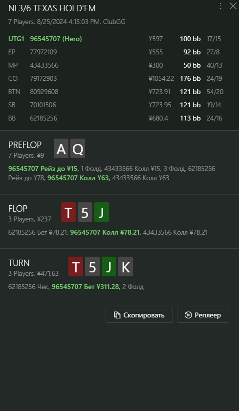This screenshot has width=239, height=411.
Task: Click CO player 79172903 name
Action: click(x=43, y=78)
